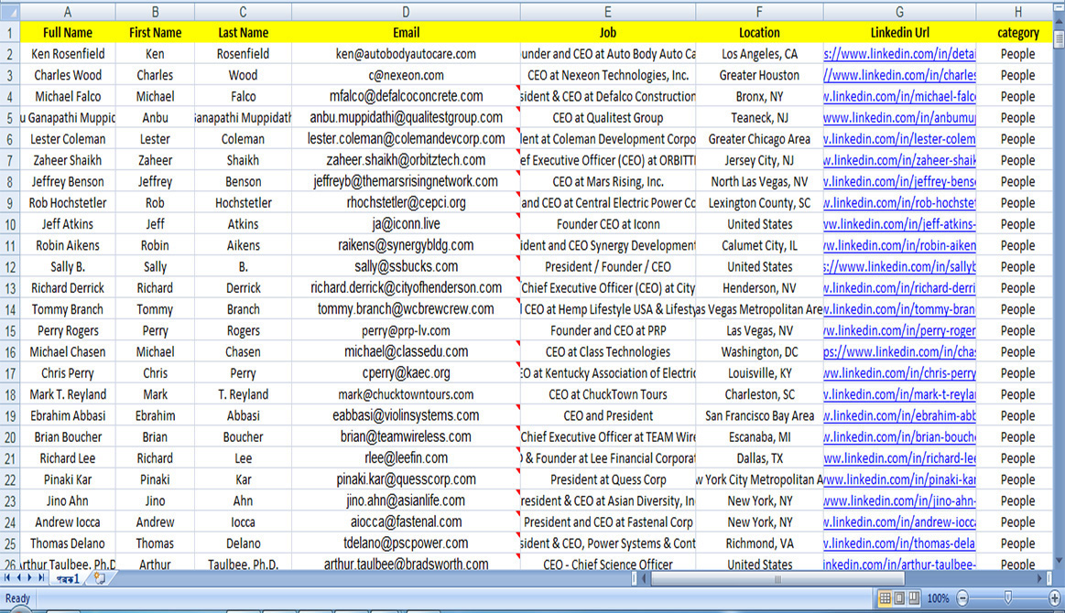Click horizontal scrollbar right arrow
This screenshot has width=1065, height=613.
1040,578
